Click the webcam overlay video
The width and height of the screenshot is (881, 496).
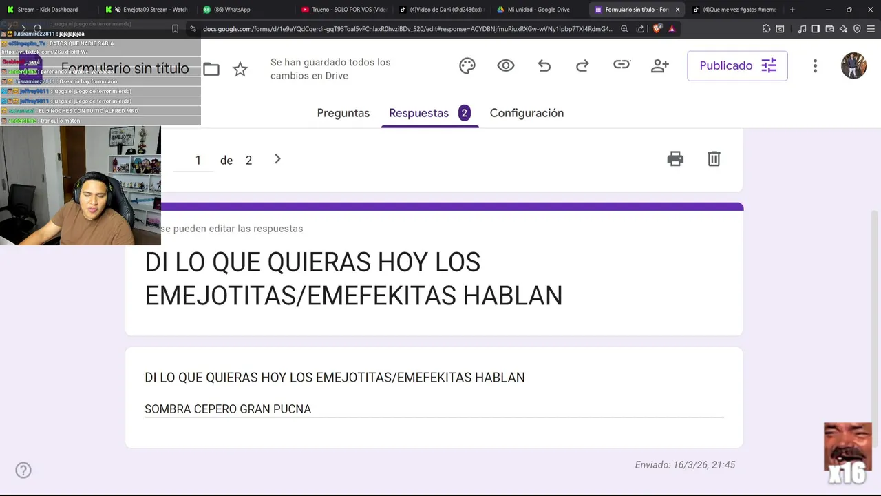(x=81, y=185)
